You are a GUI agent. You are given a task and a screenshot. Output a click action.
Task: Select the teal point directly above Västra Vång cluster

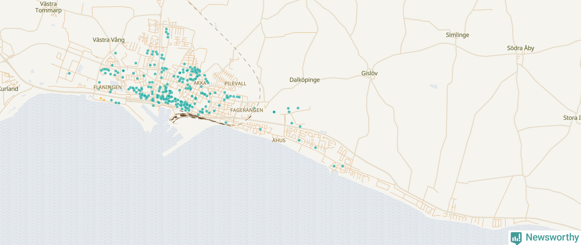[x=115, y=53]
